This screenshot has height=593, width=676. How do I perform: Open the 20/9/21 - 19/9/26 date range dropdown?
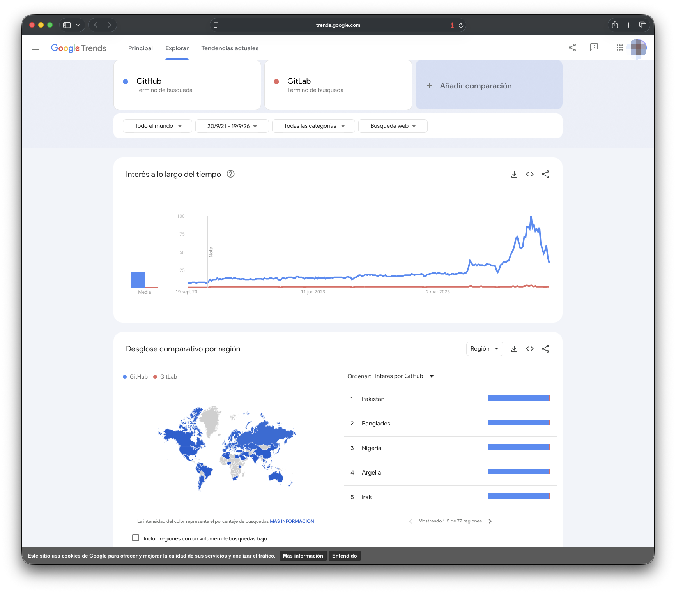click(x=232, y=126)
